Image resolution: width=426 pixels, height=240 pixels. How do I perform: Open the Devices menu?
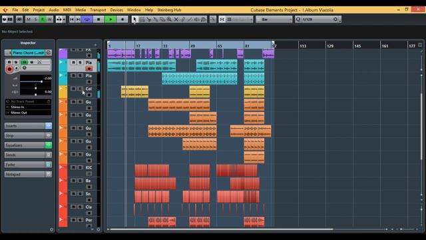click(x=116, y=10)
